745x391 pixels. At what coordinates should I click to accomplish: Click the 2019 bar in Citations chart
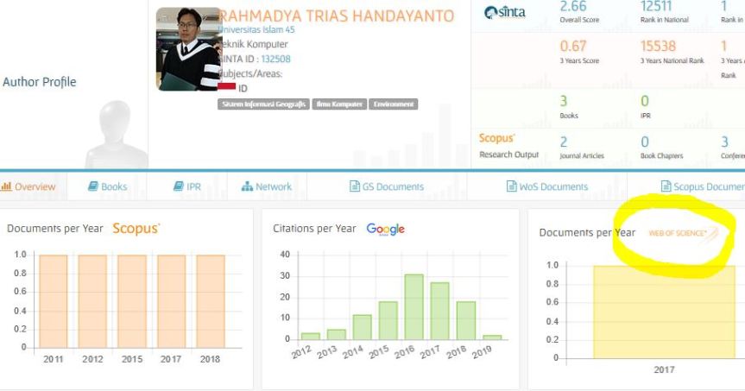click(492, 337)
